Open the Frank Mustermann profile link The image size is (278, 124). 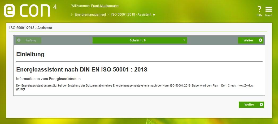click(x=105, y=6)
